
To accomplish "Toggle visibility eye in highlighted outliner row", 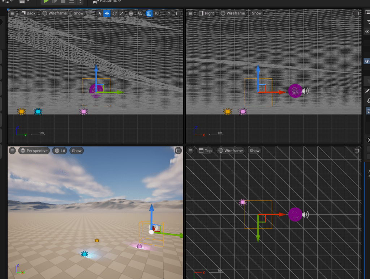I will pos(367,61).
